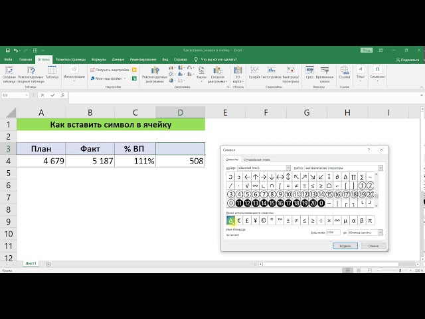
Task: Open the Набор subset dropdown
Action: click(x=381, y=168)
